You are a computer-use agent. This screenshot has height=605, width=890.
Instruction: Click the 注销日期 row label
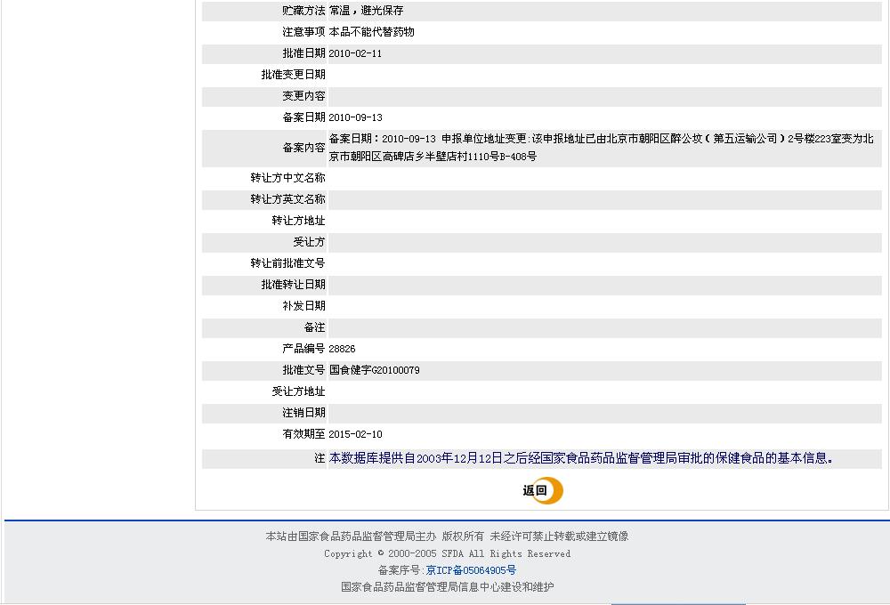(x=303, y=413)
